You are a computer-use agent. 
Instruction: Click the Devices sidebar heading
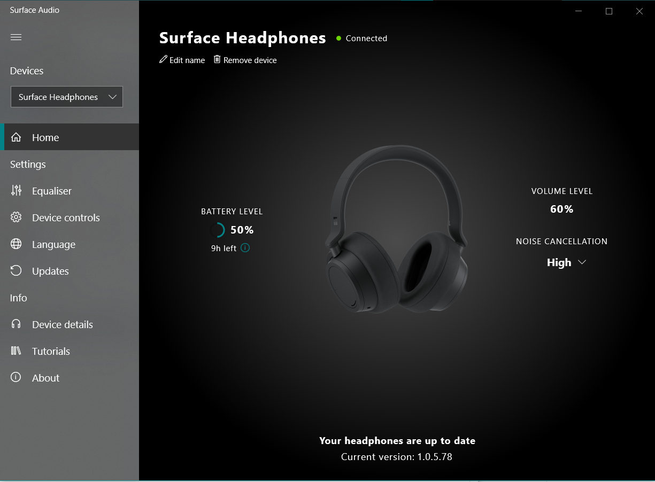[27, 71]
